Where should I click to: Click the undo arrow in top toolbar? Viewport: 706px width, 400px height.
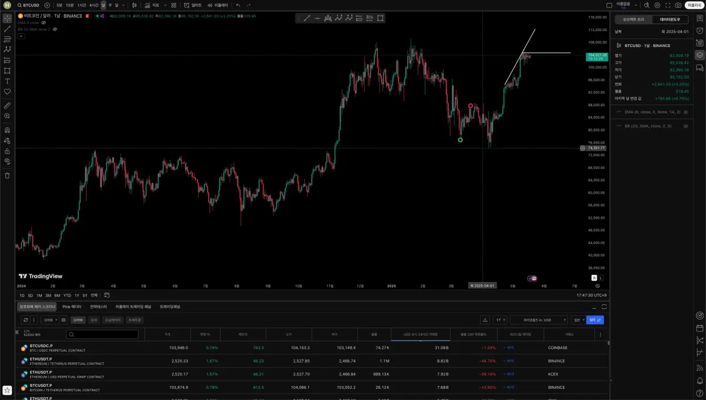click(x=238, y=5)
